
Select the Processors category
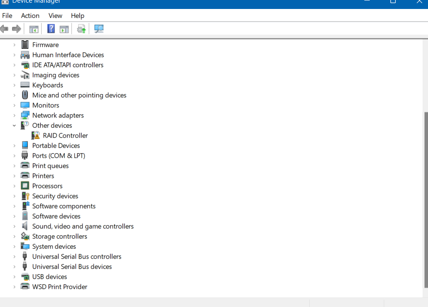[47, 186]
